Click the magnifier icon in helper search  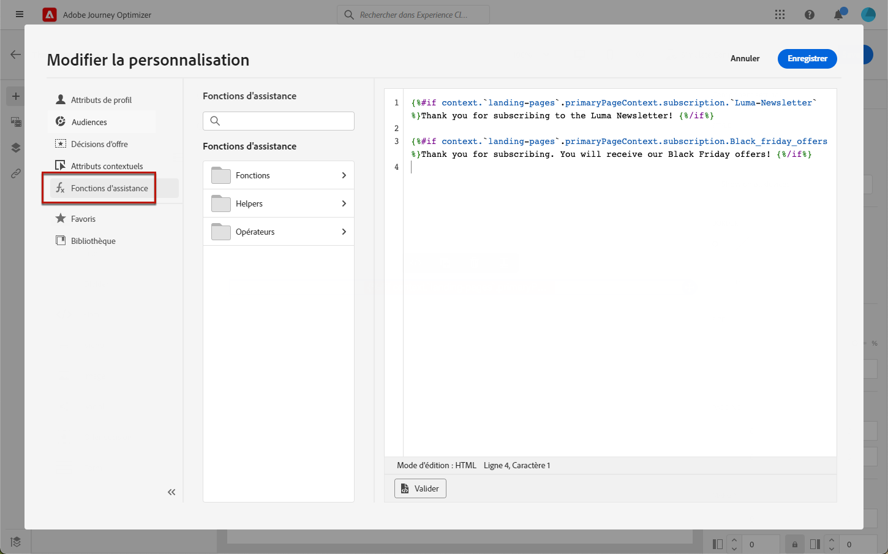(x=215, y=121)
